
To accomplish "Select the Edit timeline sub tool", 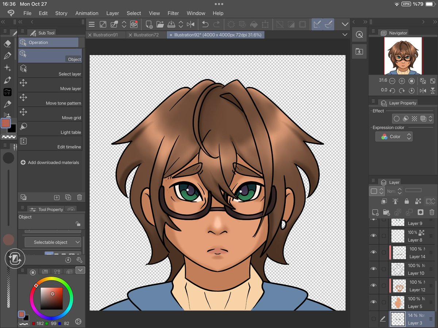I will 50,143.
